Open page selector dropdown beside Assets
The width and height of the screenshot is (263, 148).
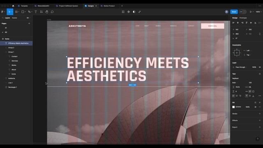[x=28, y=18]
